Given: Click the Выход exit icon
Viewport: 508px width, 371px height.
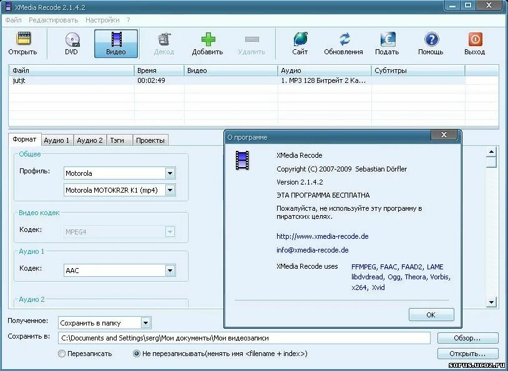Looking at the screenshot, I should pos(475,39).
